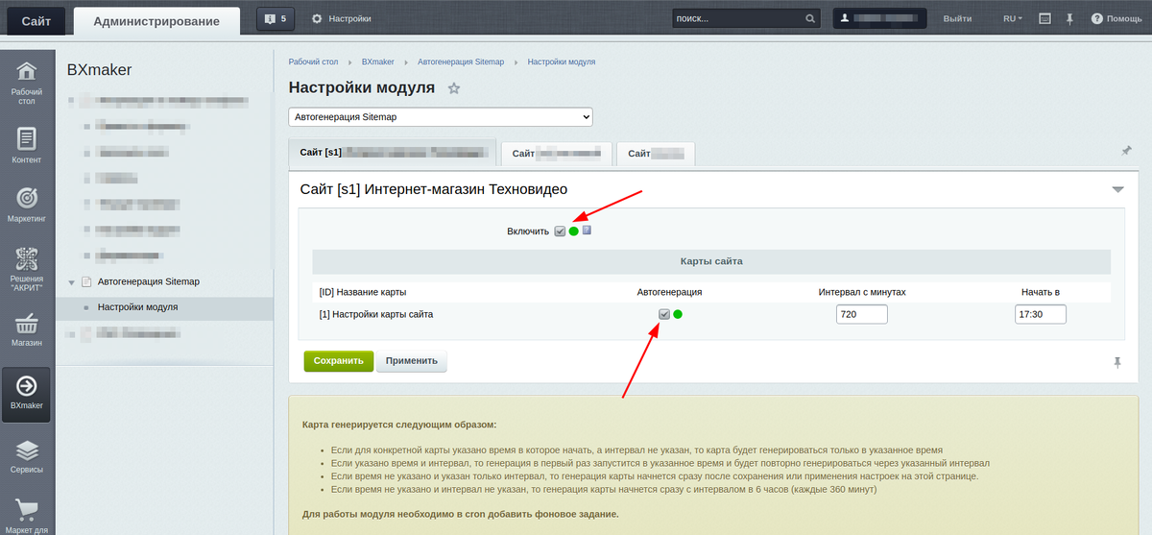The image size is (1152, 535).
Task: Click the Выйти logout link
Action: 957,18
